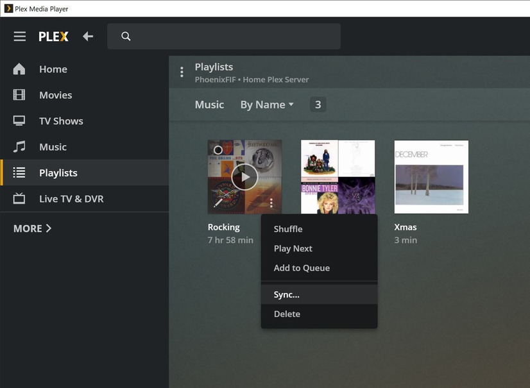Toggle selection circle on Rocking playlist
This screenshot has height=388, width=530.
click(x=218, y=150)
